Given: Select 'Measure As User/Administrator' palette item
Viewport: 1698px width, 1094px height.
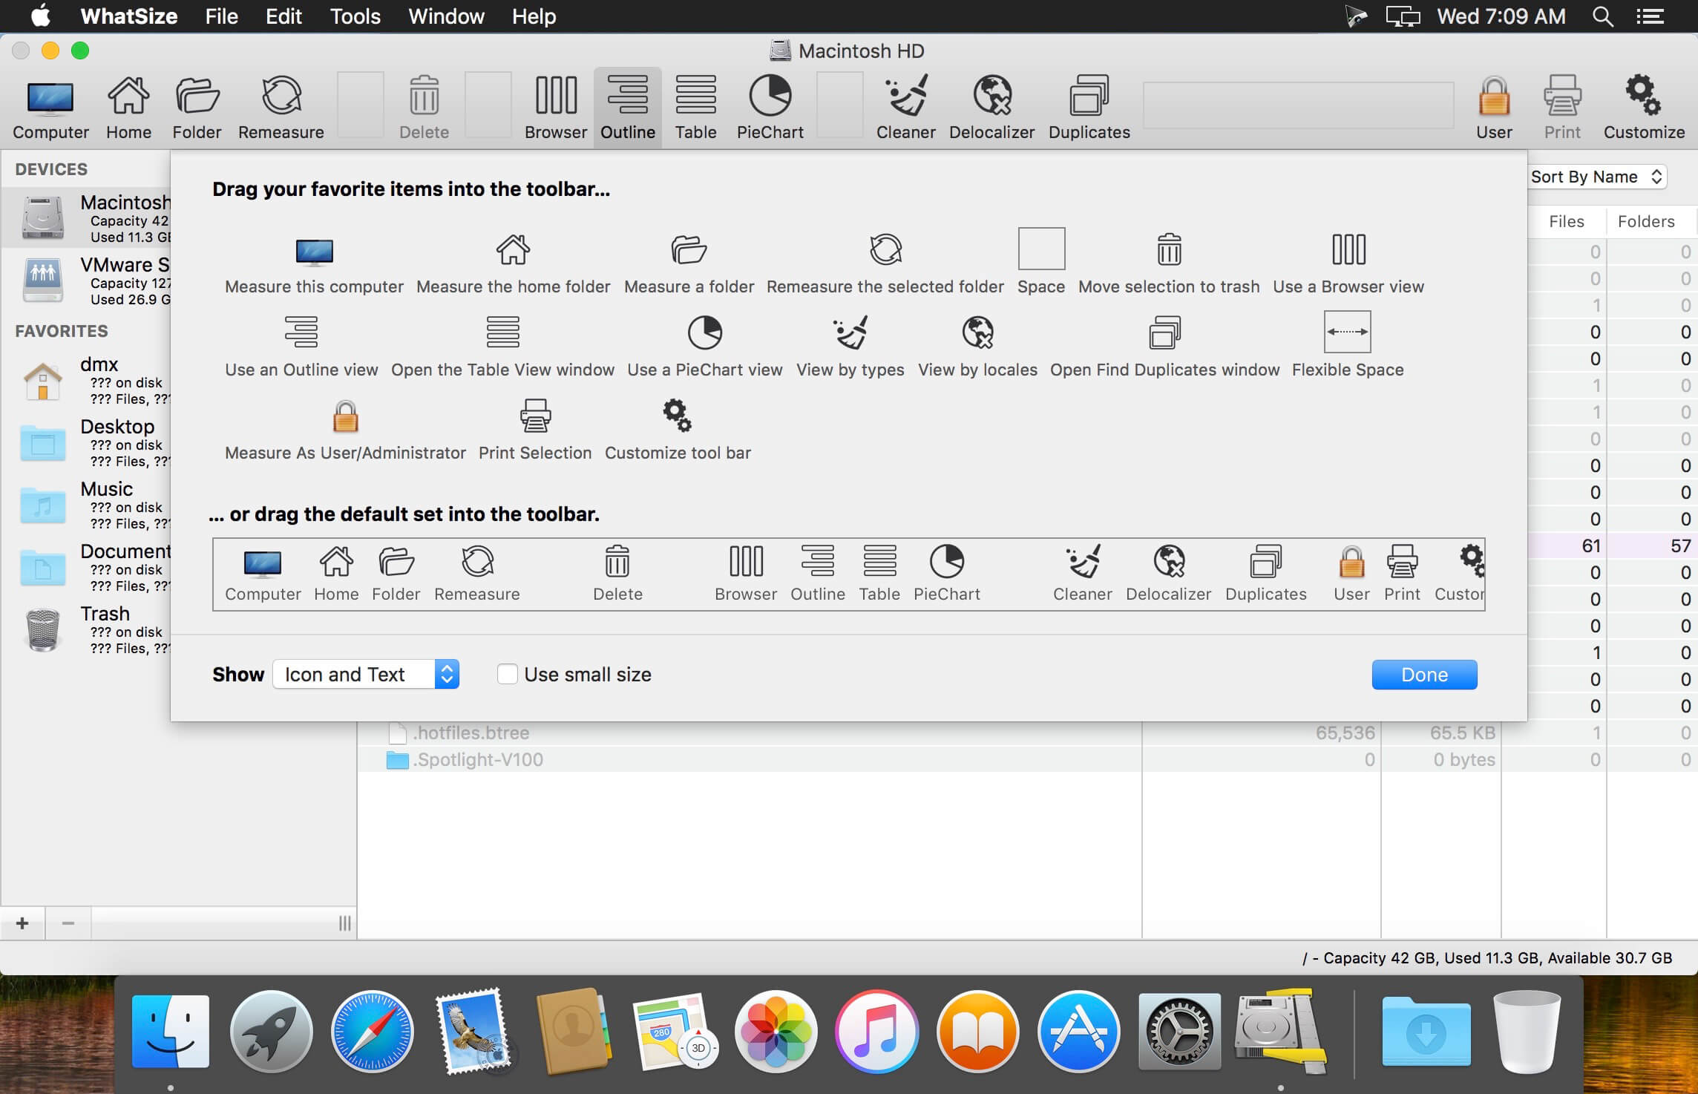Looking at the screenshot, I should [345, 430].
